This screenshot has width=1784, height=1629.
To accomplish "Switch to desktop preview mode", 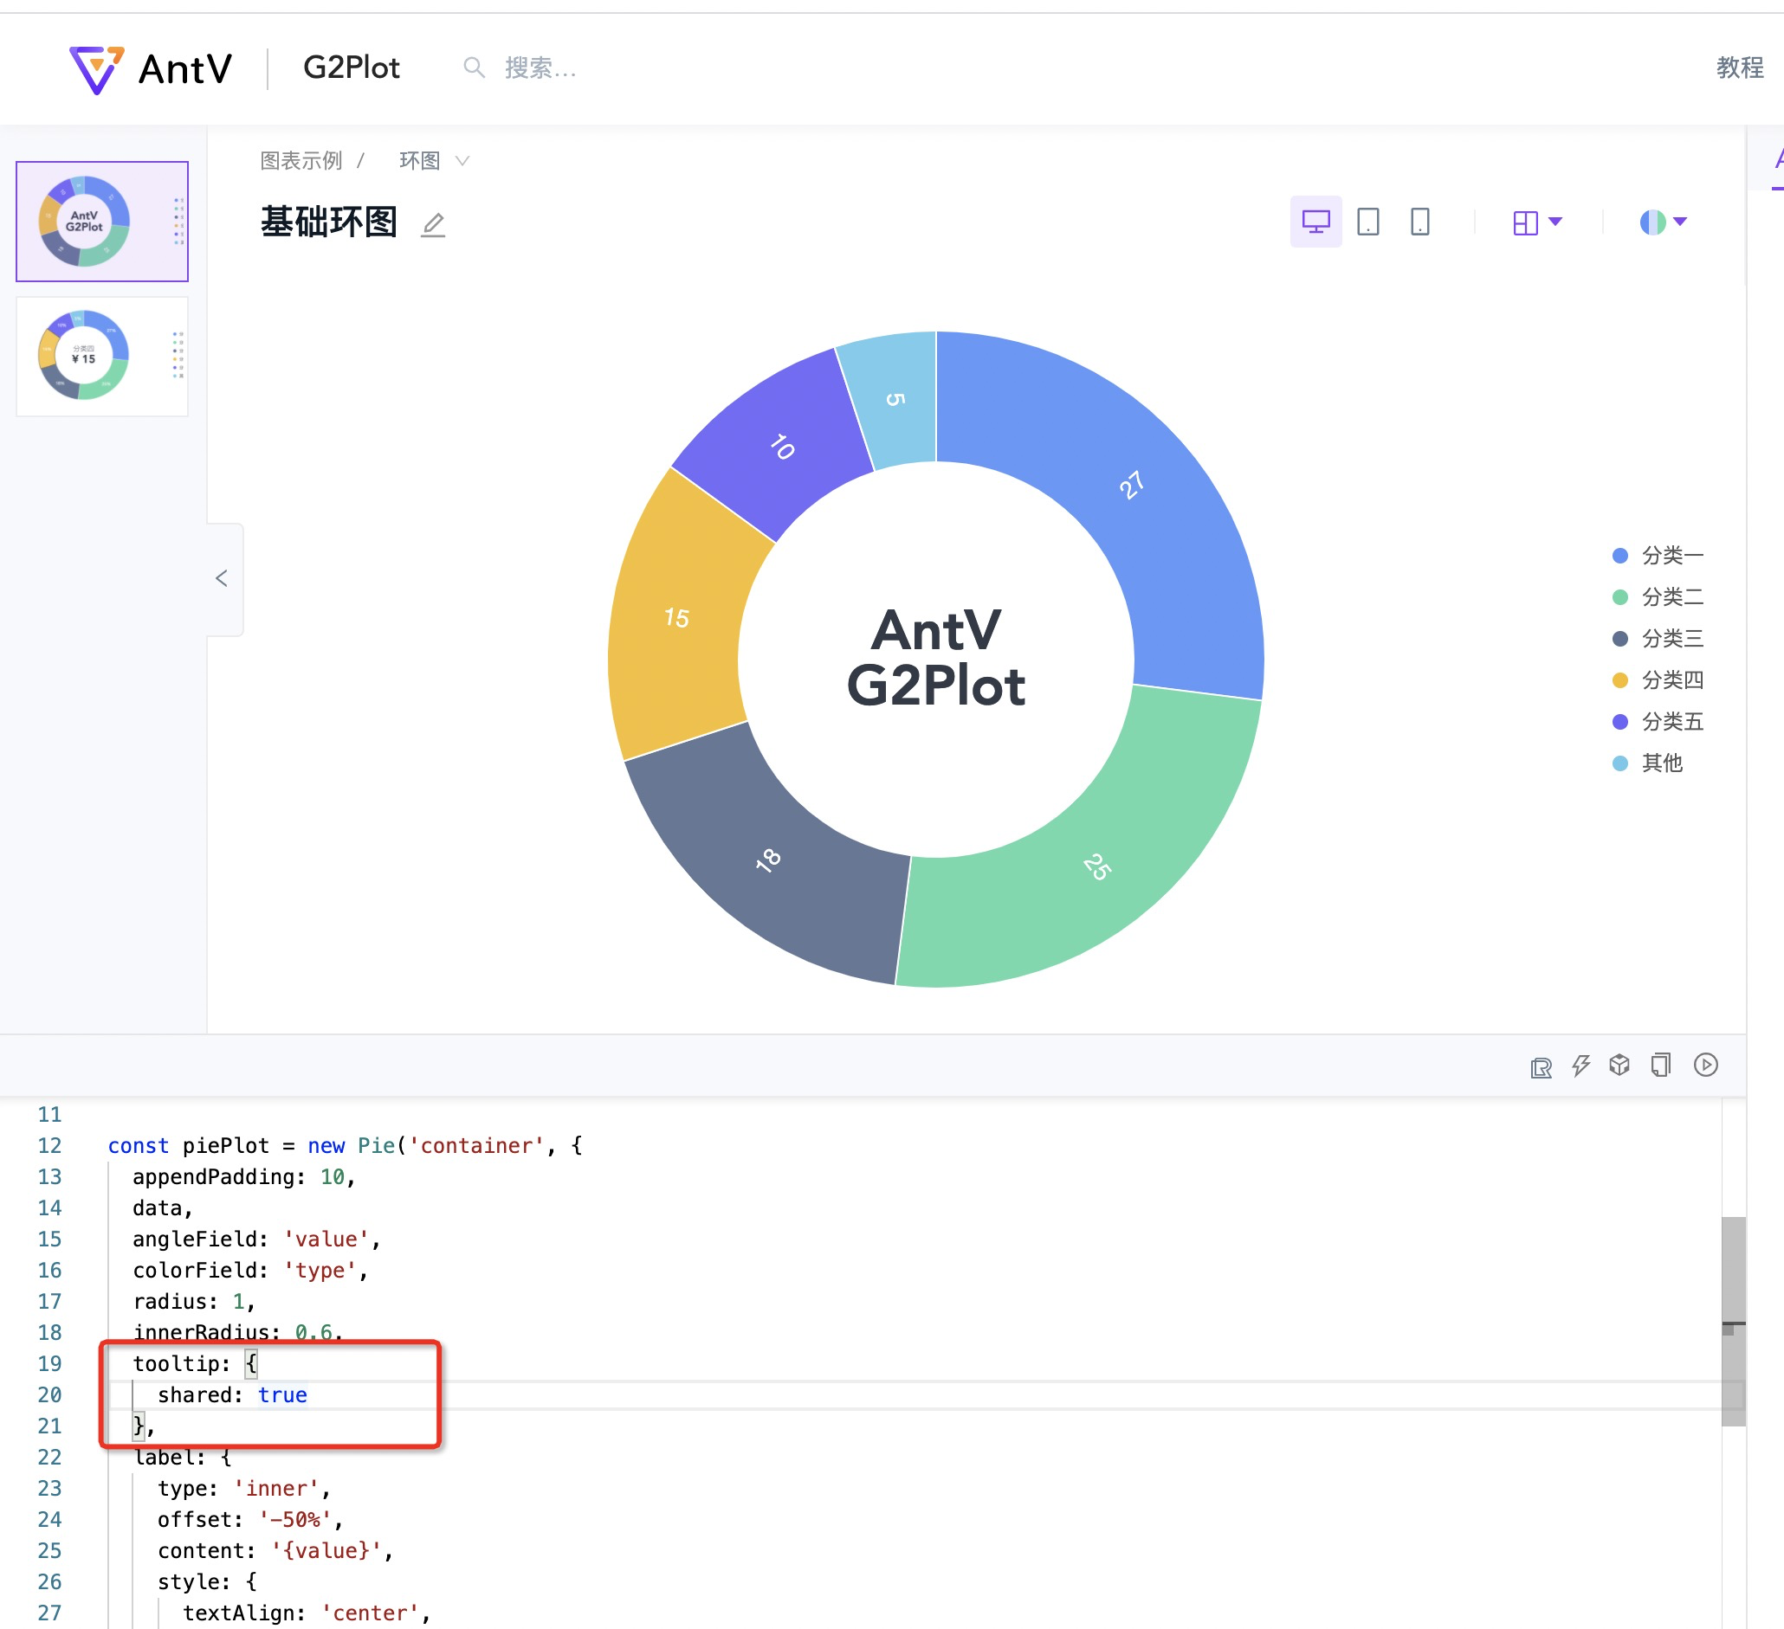I will coord(1315,222).
